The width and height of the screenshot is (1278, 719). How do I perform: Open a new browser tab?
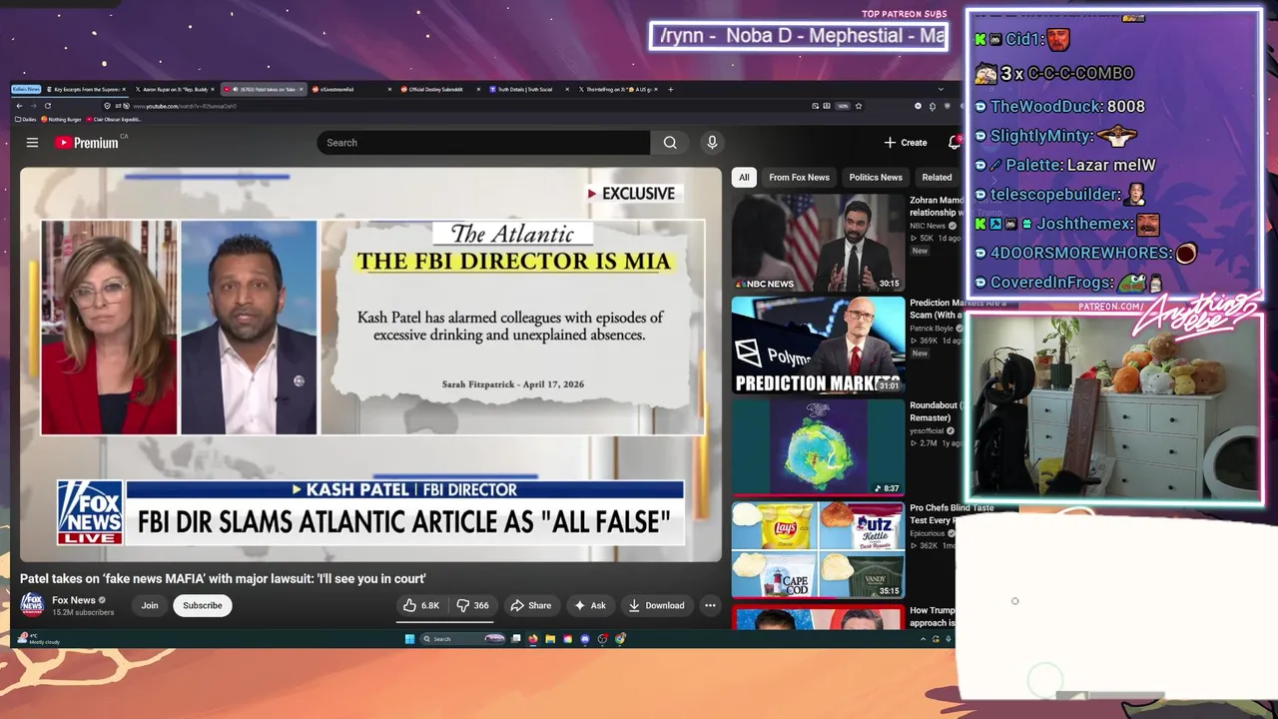670,89
